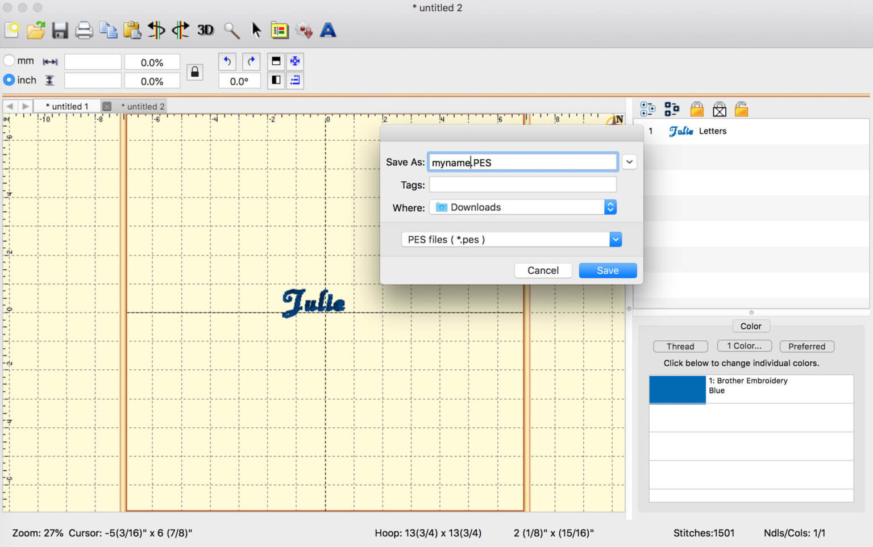Switch to the untitled 2 tab

tap(143, 106)
